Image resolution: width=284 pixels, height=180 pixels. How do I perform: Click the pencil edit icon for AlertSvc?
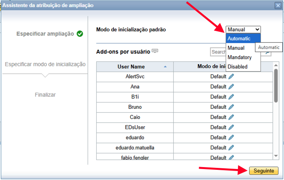click(x=231, y=76)
